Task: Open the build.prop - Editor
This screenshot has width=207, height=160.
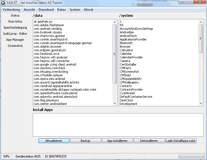Action: (x=15, y=34)
